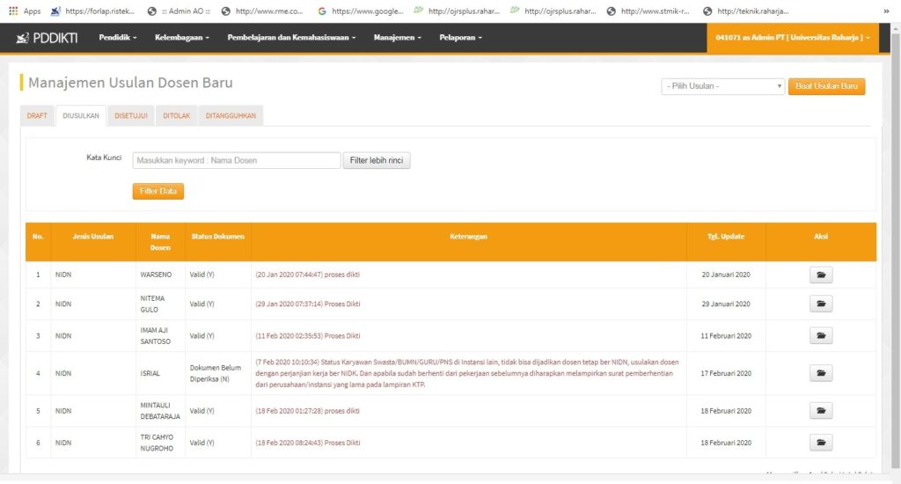
Task: Switch to the DITOLAK tab
Action: click(x=176, y=115)
